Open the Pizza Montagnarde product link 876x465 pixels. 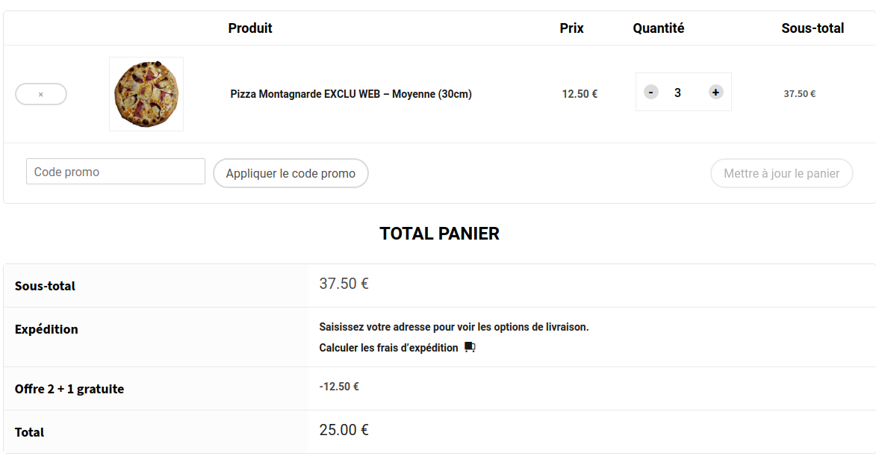click(351, 94)
